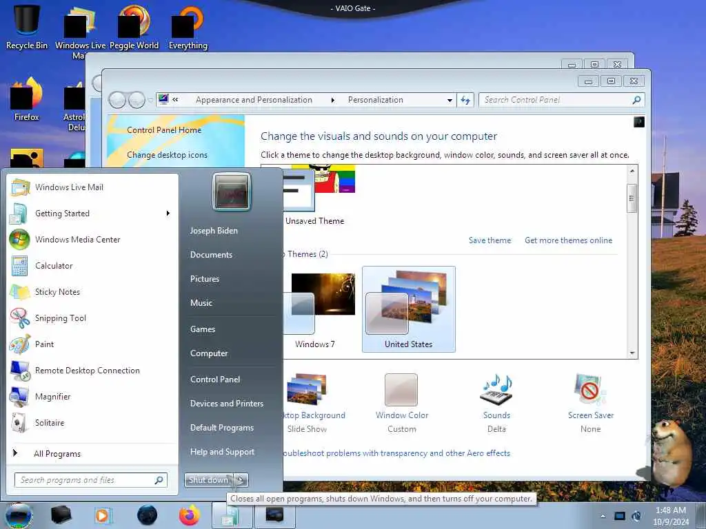Open Recycle Bin on desktop

pos(27,25)
